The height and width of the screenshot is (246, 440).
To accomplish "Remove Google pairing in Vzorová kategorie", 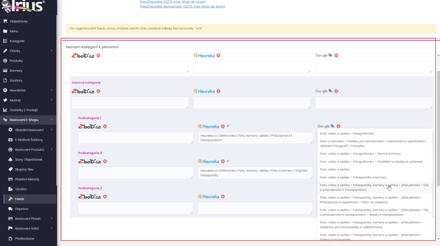I will tap(336, 91).
